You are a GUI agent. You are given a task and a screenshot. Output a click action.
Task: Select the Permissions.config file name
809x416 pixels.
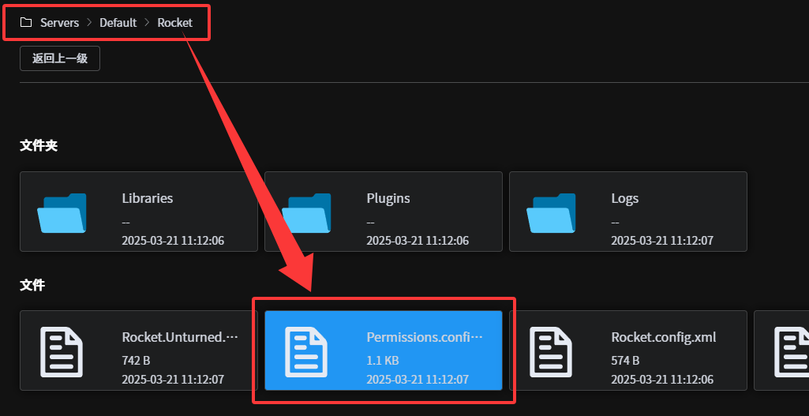click(425, 337)
